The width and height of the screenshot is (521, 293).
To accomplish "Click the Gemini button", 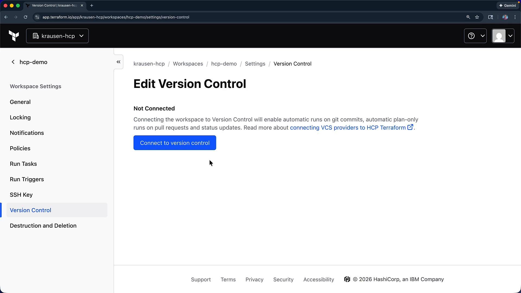I will pos(507,5).
